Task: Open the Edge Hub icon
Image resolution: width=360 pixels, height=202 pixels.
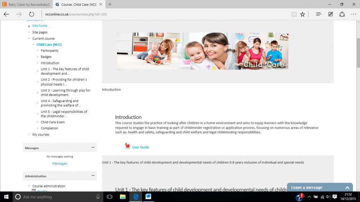Action: [x=319, y=14]
